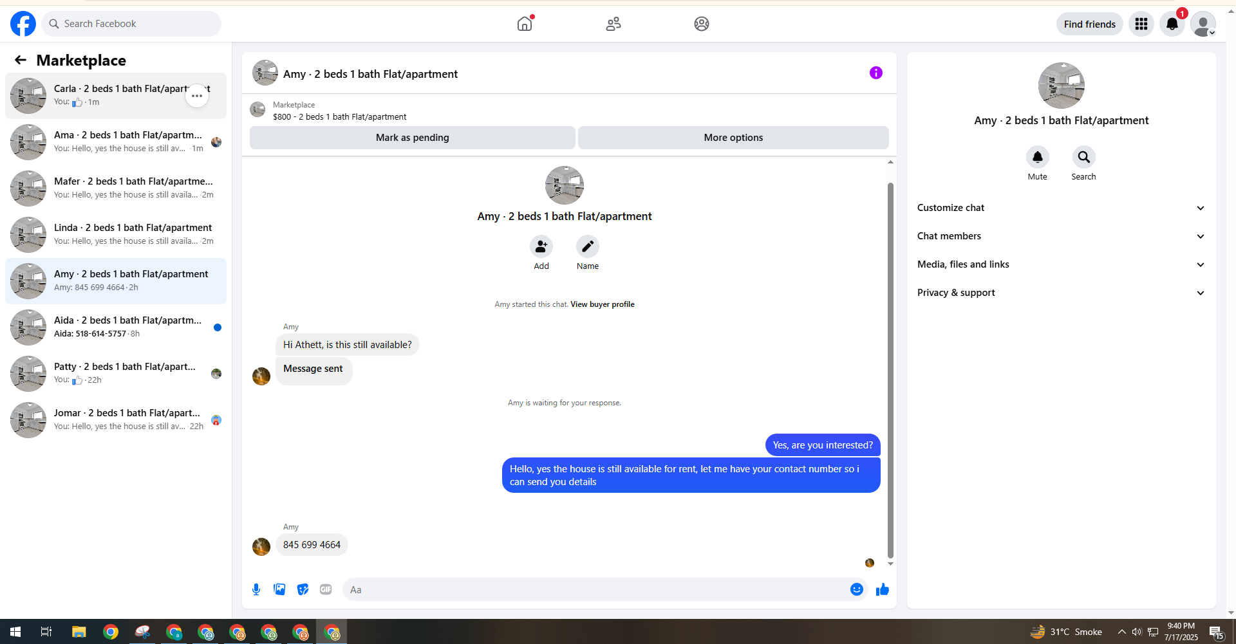Open the Carla chat options ellipsis
The height and width of the screenshot is (644, 1236).
click(197, 96)
